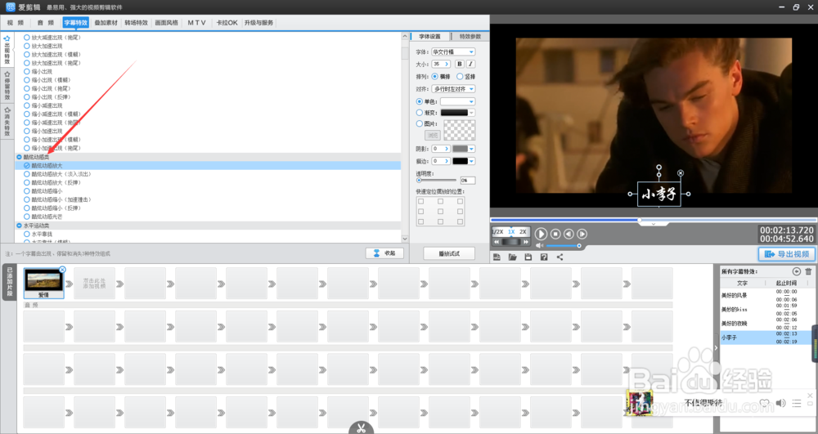Select 图片 picture fill radio
The image size is (818, 434).
pos(420,124)
